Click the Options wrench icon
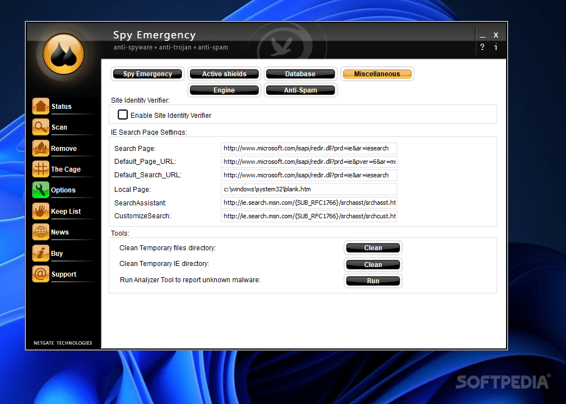This screenshot has width=566, height=404. point(40,190)
